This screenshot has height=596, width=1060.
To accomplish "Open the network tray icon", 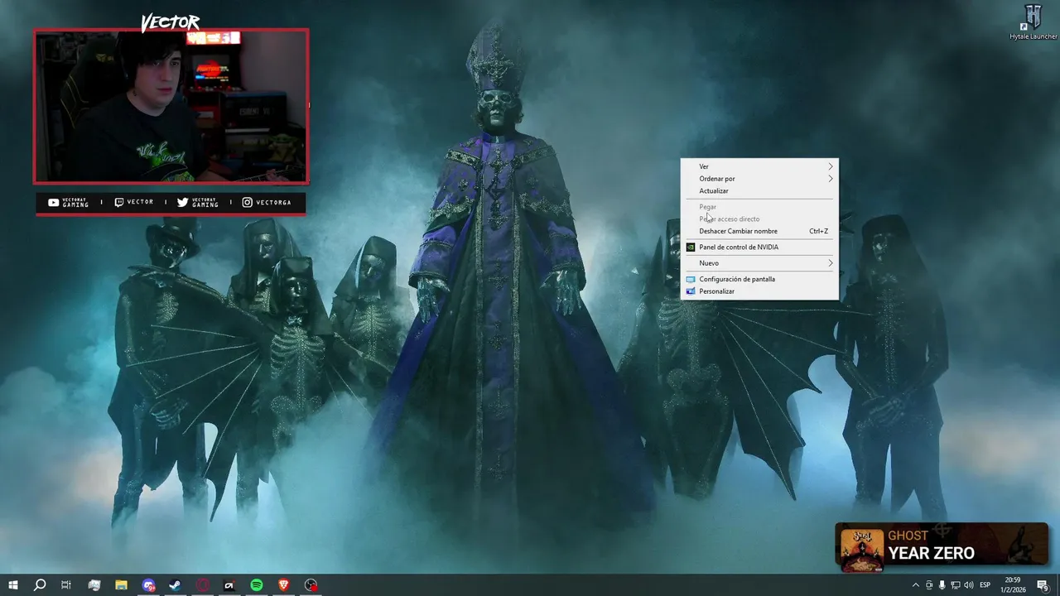I will click(956, 585).
